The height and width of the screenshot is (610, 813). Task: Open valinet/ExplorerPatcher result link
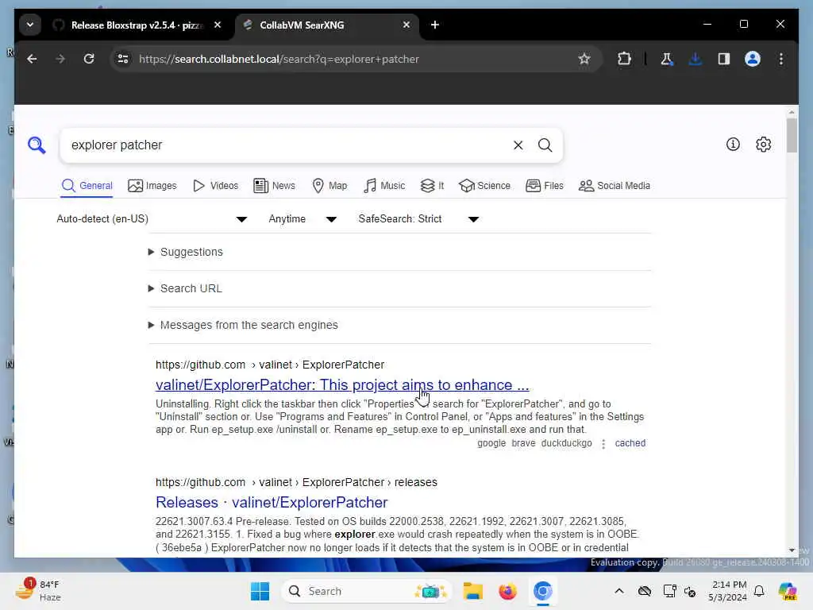(x=342, y=385)
